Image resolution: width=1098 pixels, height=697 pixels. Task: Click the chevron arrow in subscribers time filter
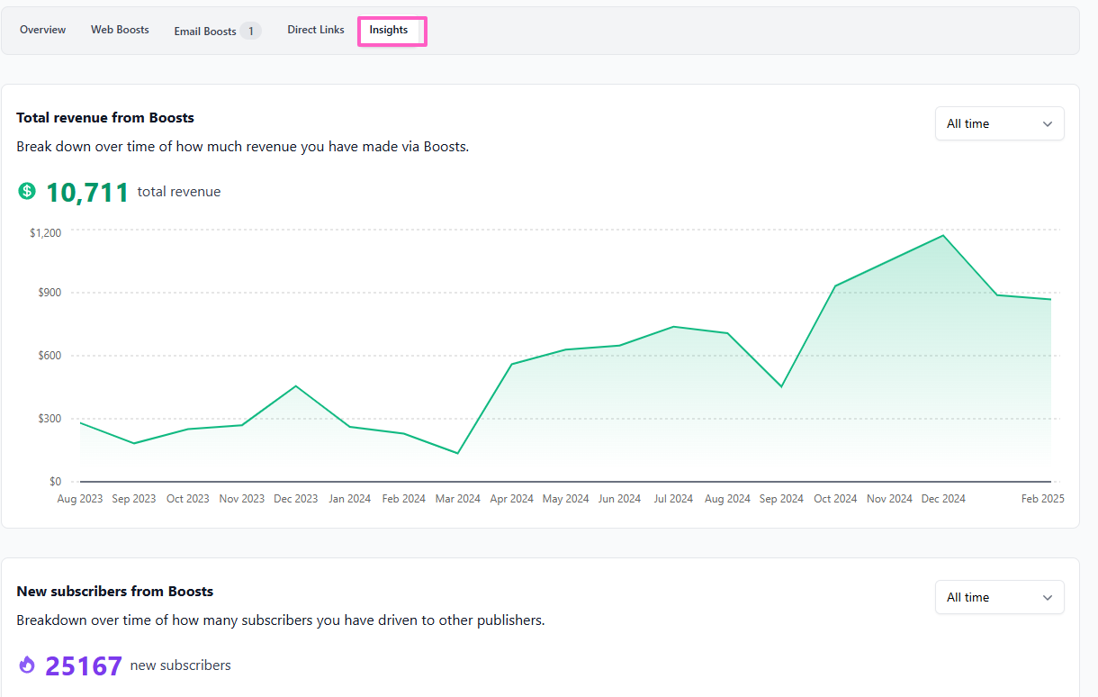tap(1048, 598)
